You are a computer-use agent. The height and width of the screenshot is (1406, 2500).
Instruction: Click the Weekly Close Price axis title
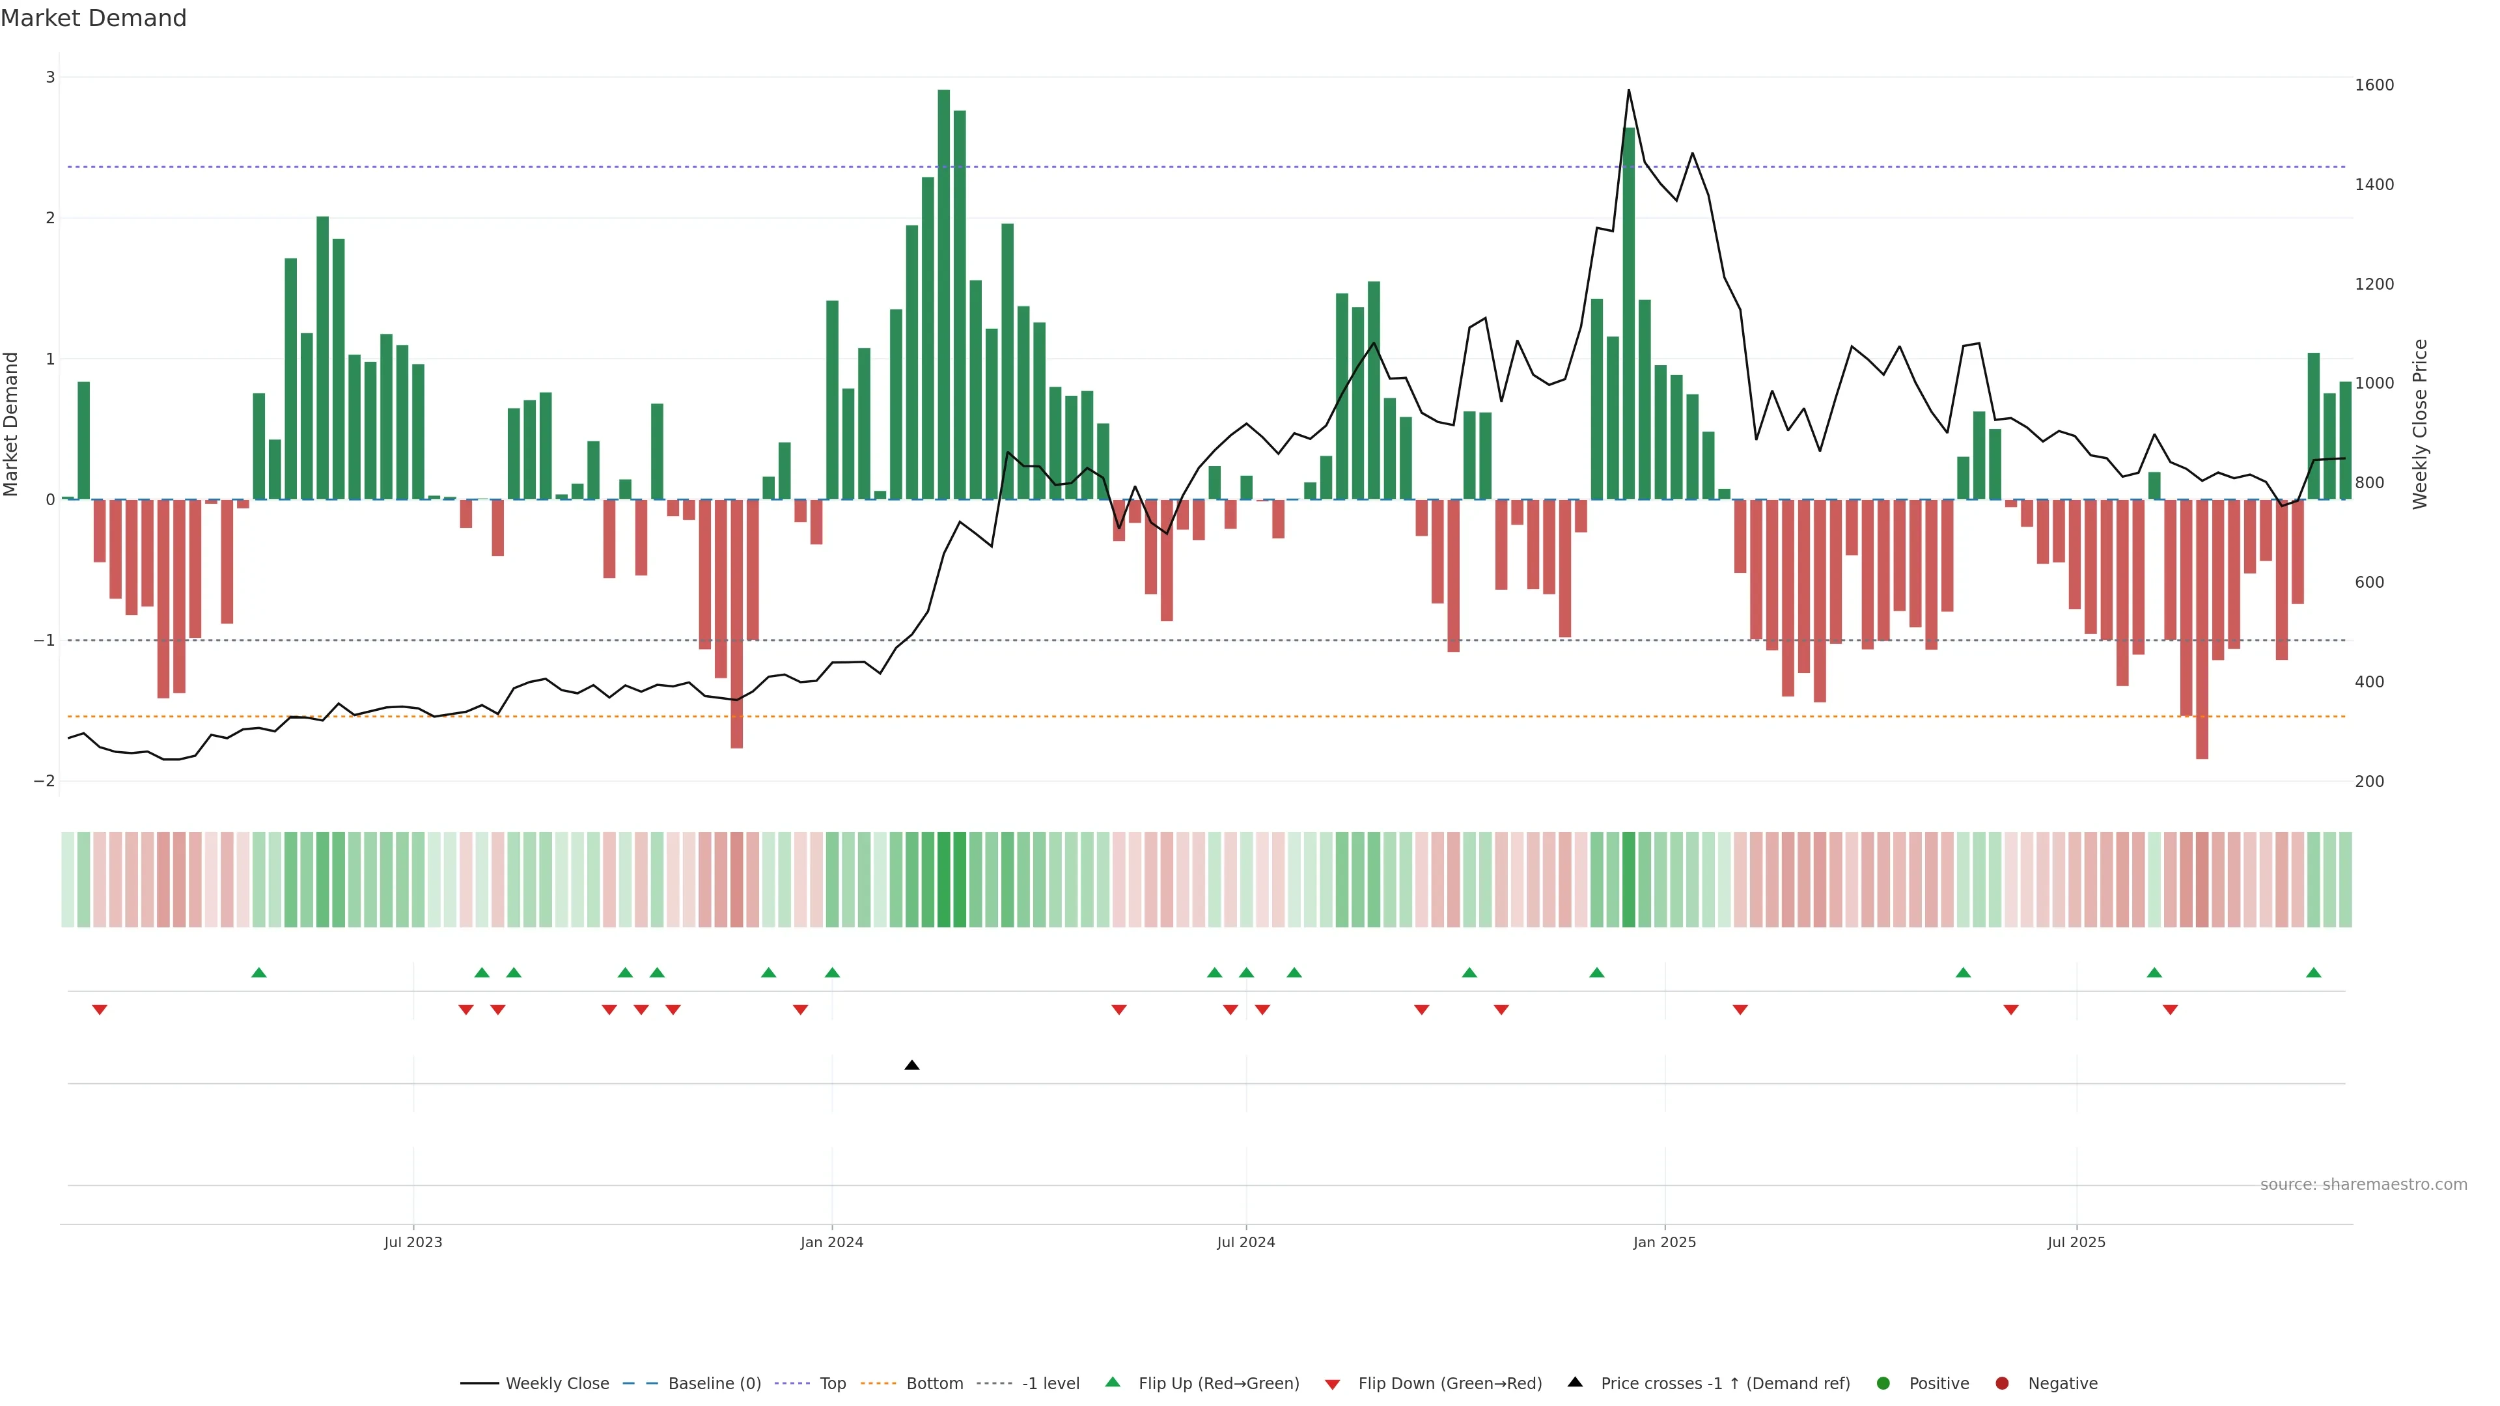[x=2419, y=424]
